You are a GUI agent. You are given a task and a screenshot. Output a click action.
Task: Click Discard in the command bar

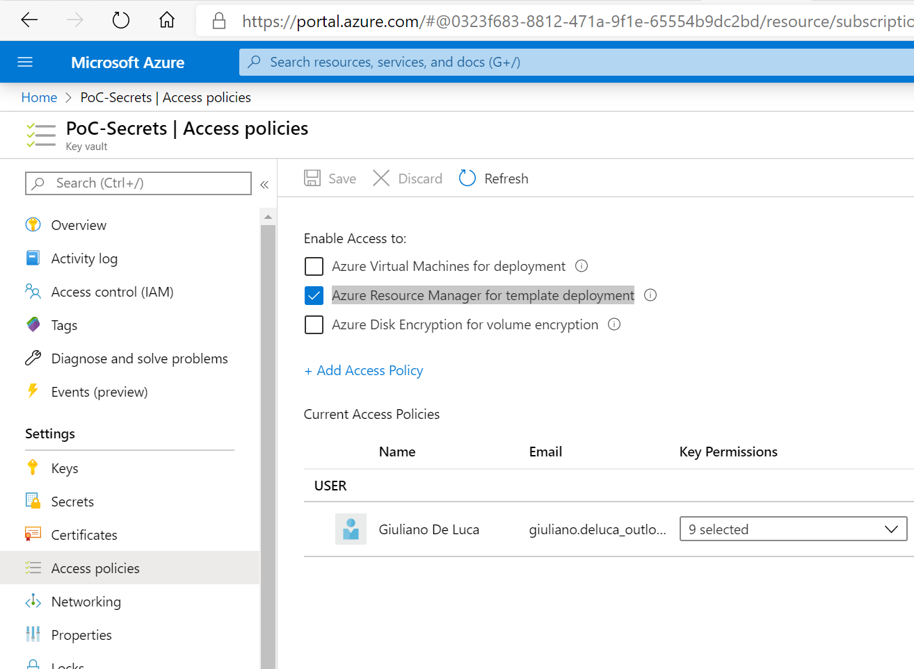coord(420,179)
